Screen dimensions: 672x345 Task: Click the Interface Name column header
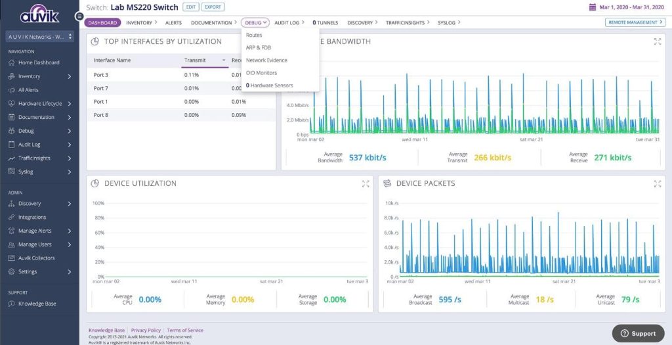(x=112, y=60)
